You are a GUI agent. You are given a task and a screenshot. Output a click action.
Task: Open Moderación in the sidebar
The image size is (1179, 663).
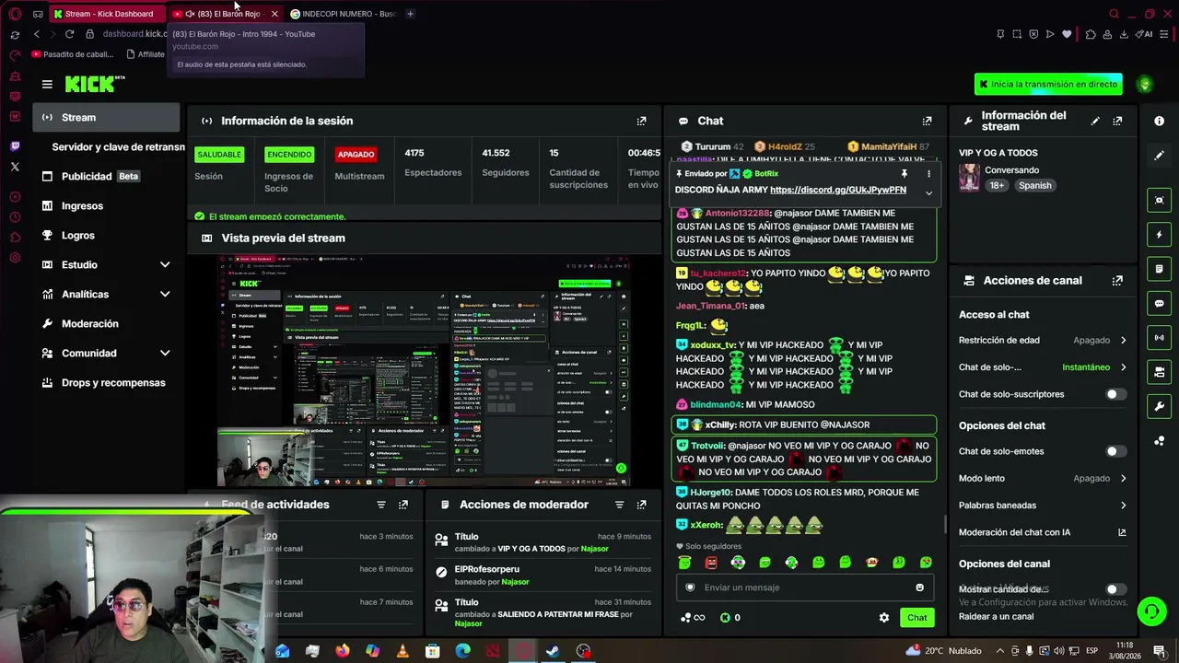(107, 324)
